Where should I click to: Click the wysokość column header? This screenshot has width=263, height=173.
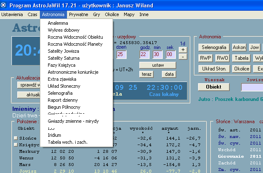tap(141, 129)
